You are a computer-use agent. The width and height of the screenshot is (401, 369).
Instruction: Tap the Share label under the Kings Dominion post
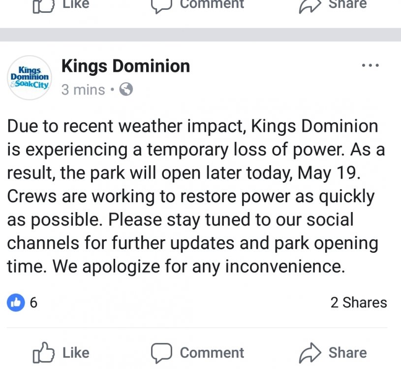(347, 353)
